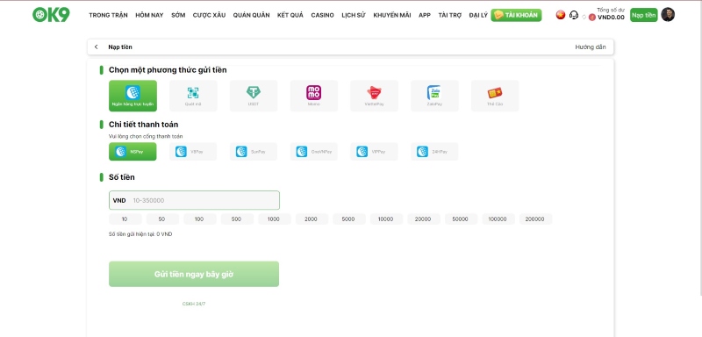Choose the Thẻ Cào deposit method
Viewport: 702px width, 337px height.
[x=495, y=96]
